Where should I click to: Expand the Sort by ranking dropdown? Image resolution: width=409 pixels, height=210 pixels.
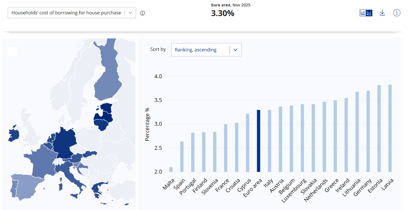tap(206, 50)
